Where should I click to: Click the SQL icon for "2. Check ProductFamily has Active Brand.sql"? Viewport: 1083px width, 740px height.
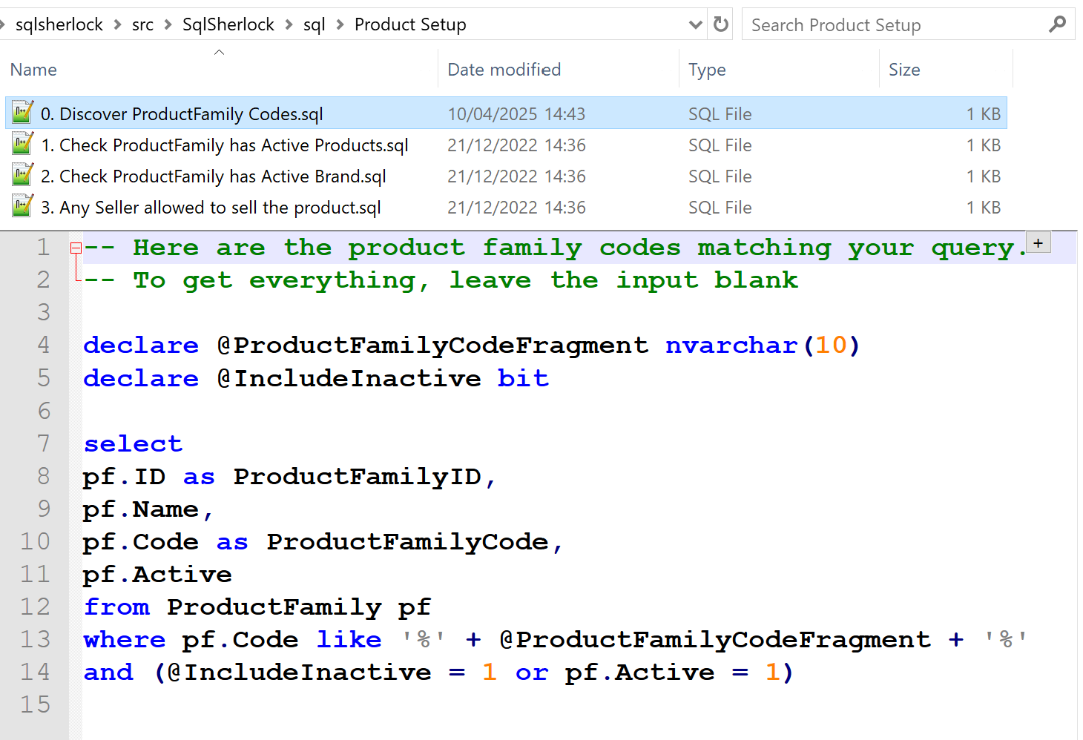tap(22, 175)
